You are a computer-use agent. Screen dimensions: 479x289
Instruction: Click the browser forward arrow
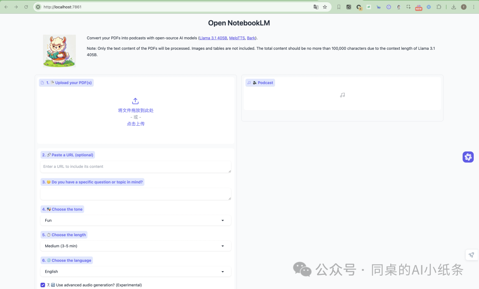pos(16,7)
